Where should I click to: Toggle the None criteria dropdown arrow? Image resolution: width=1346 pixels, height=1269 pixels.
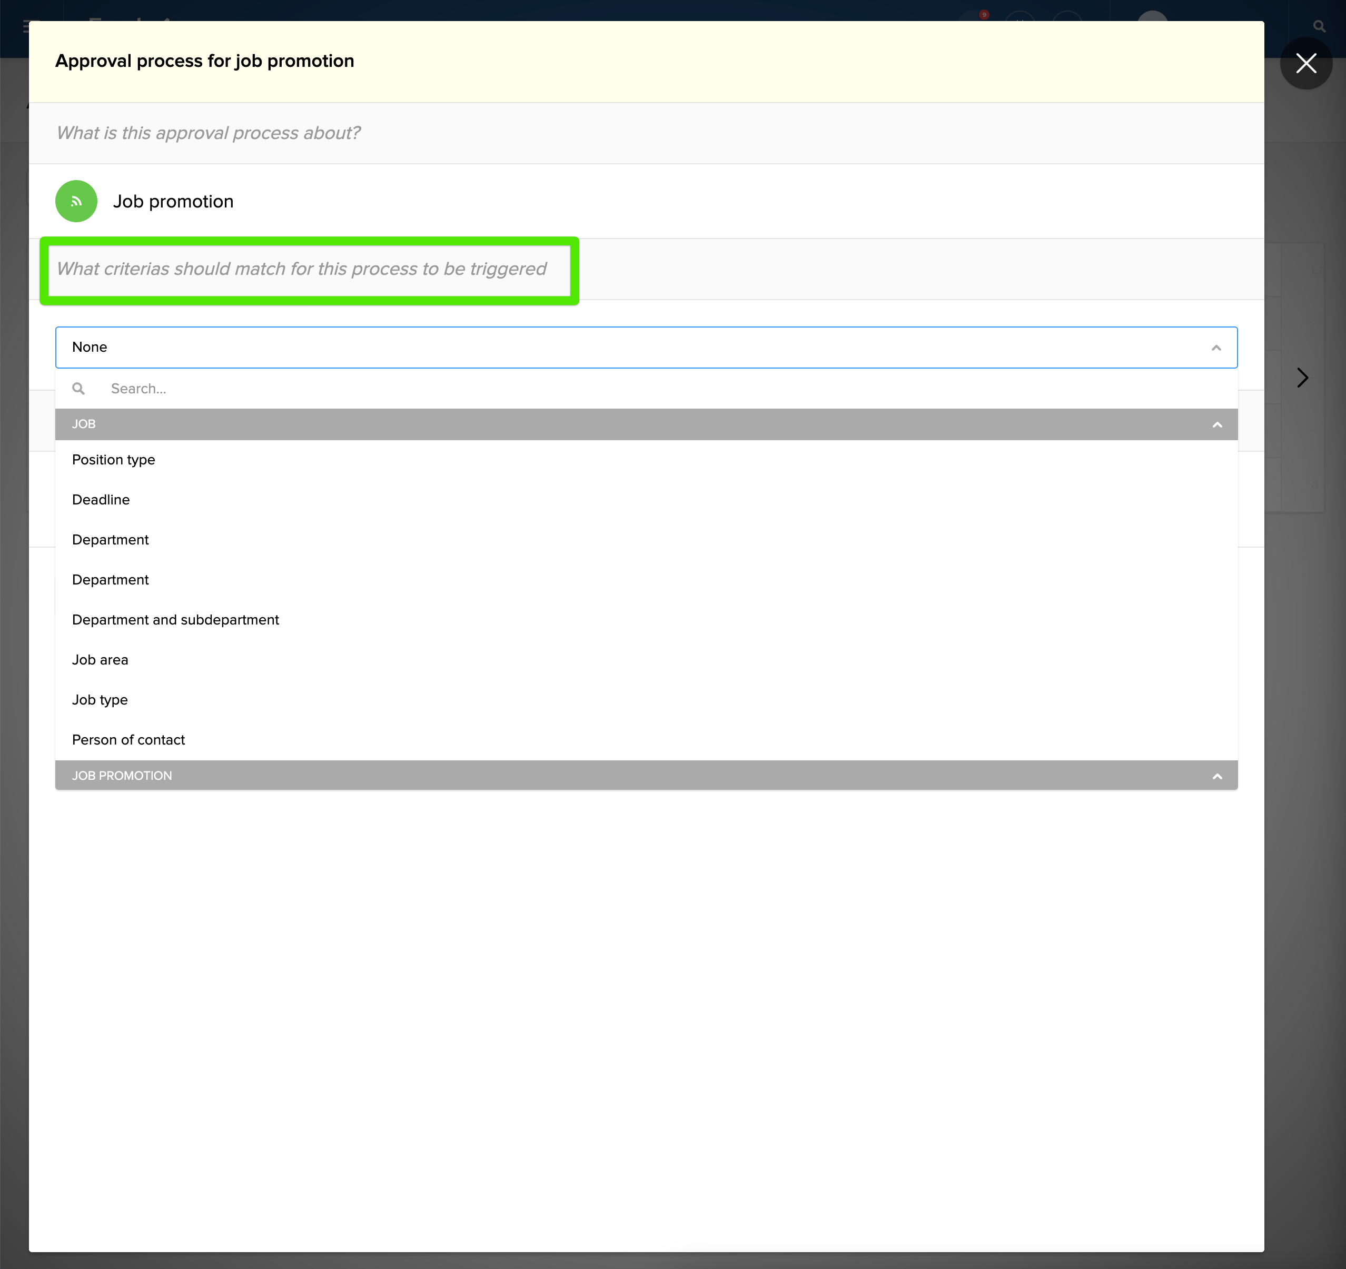(x=1216, y=348)
